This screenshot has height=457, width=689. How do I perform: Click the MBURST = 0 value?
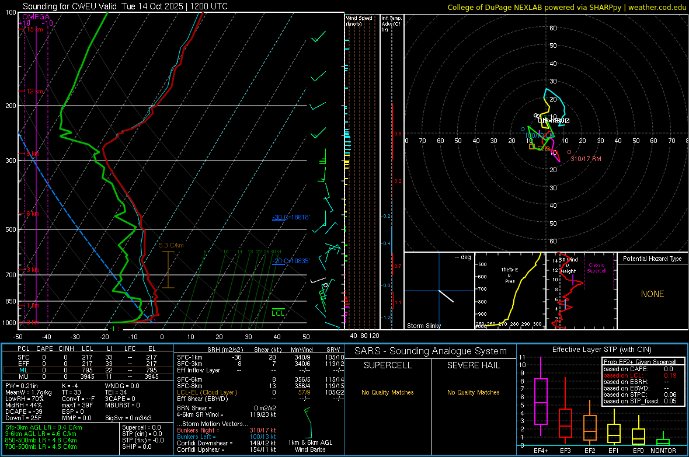click(123, 405)
